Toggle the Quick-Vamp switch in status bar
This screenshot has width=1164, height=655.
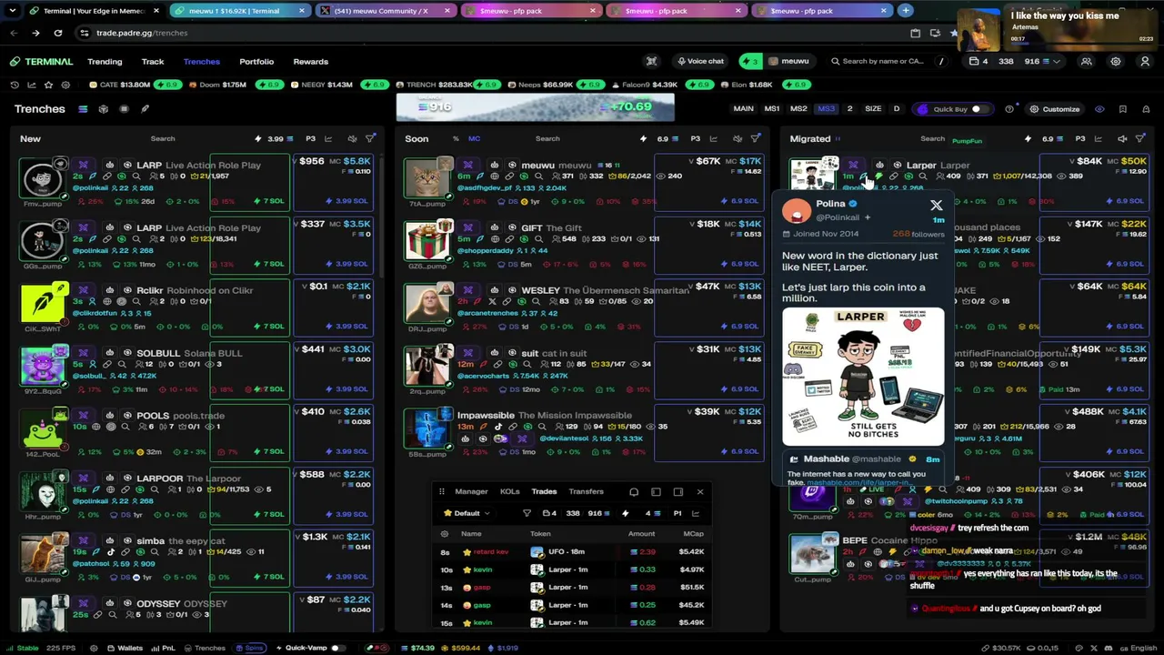(x=337, y=648)
